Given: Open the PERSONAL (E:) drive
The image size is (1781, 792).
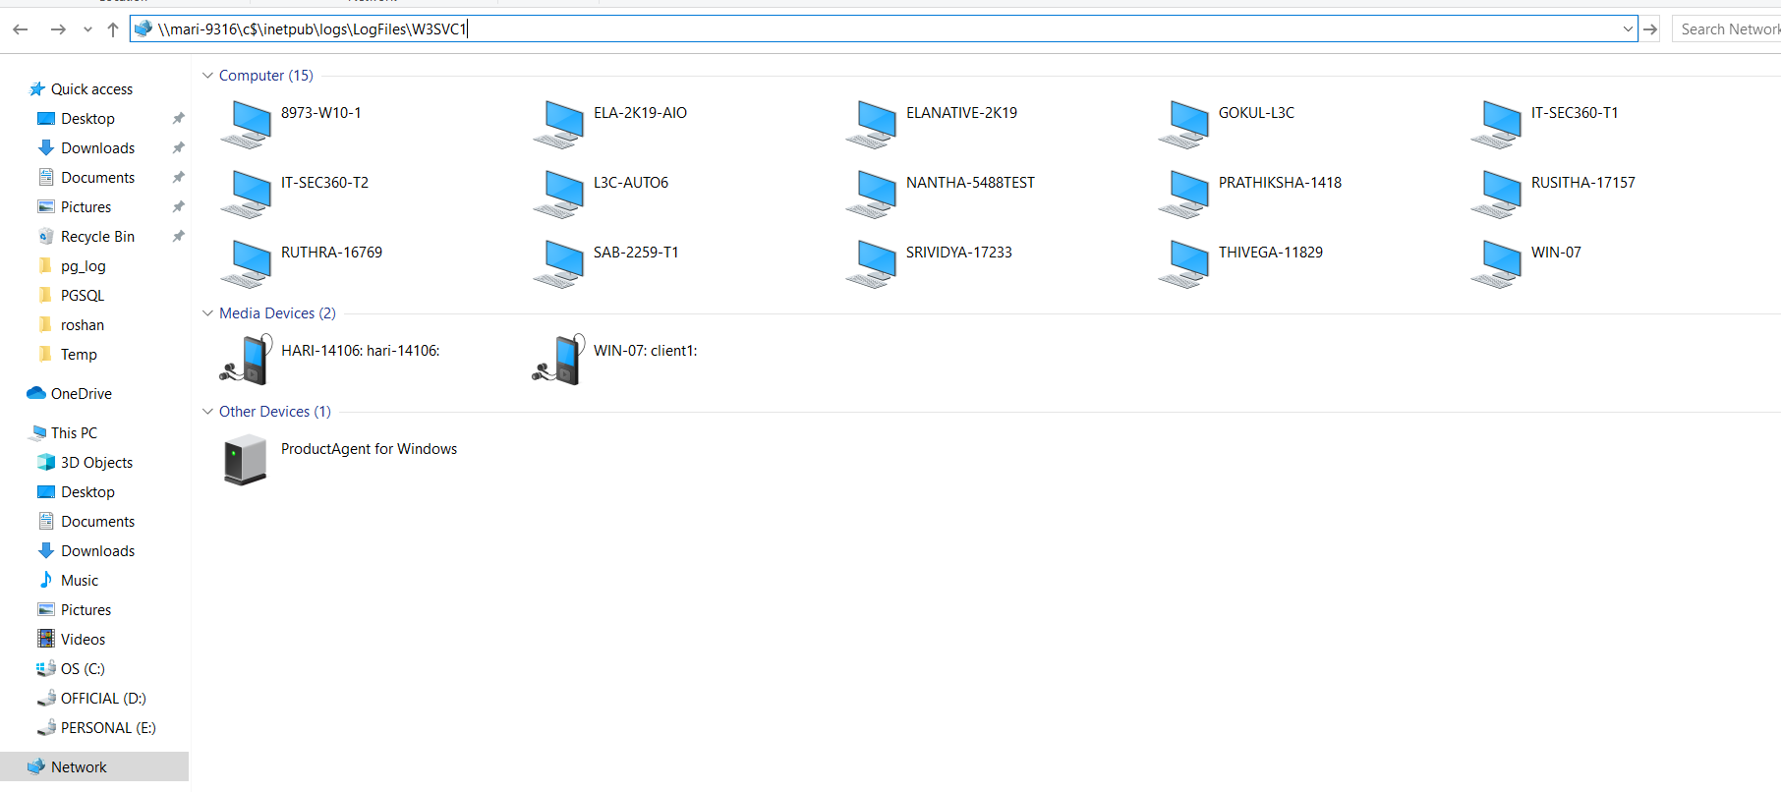Looking at the screenshot, I should pyautogui.click(x=108, y=728).
